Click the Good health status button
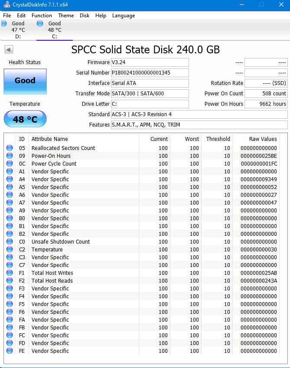The image size is (290, 368). pyautogui.click(x=25, y=81)
